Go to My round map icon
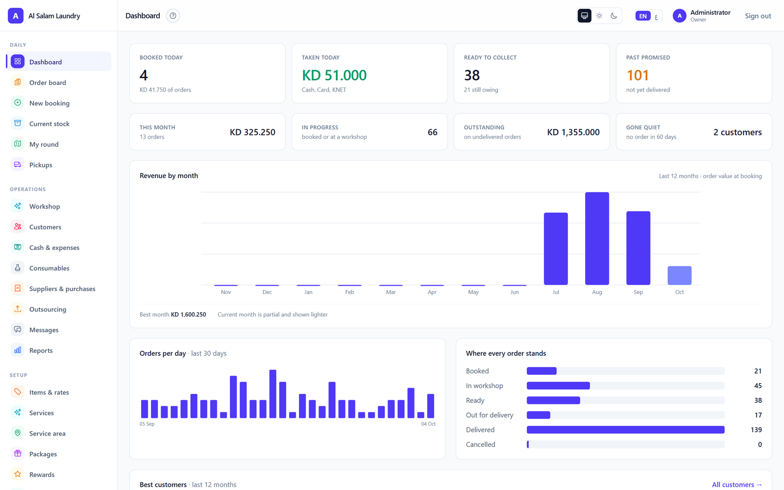This screenshot has width=784, height=490. (x=18, y=144)
